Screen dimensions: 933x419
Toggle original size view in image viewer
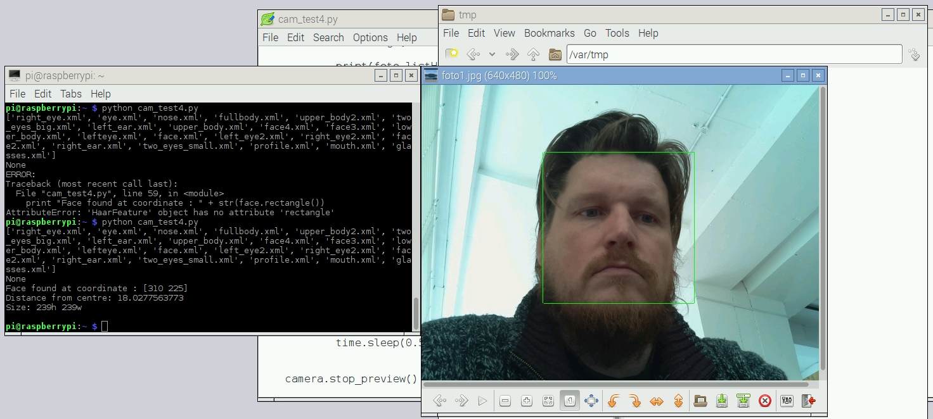click(x=569, y=400)
